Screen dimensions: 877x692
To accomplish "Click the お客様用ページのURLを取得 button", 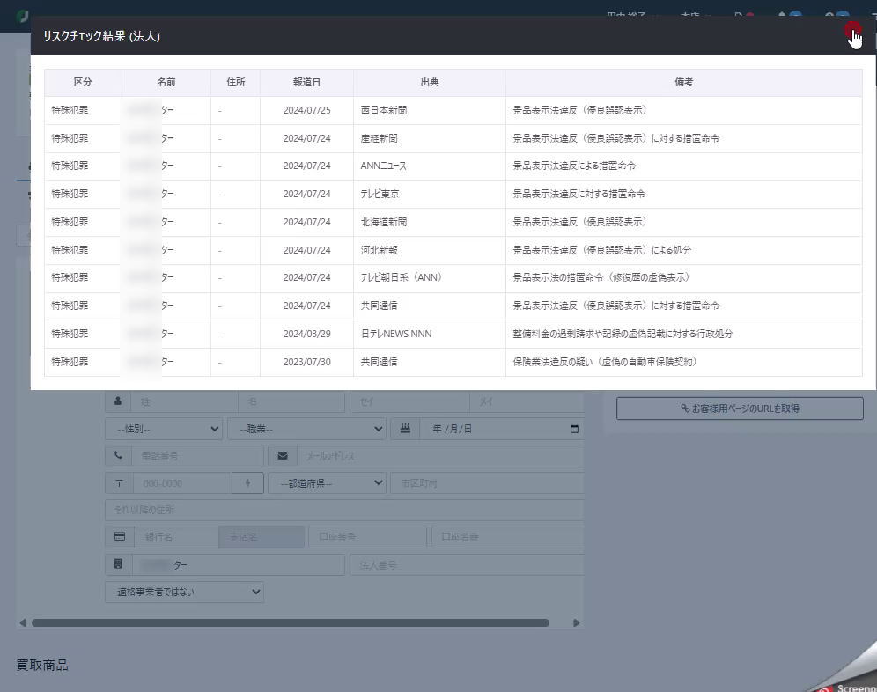I will coord(740,409).
